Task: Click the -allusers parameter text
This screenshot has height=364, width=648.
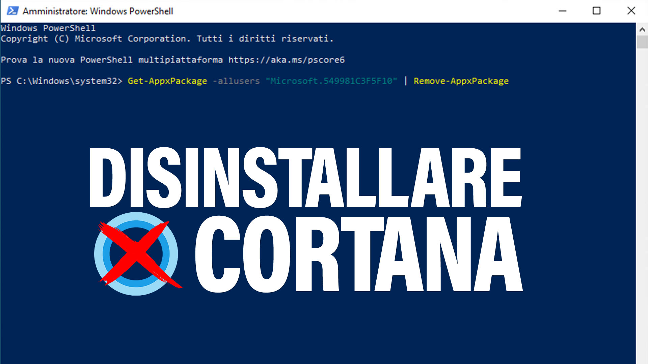Action: [236, 81]
